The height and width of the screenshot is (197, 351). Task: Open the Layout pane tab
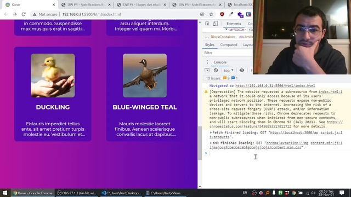click(247, 45)
